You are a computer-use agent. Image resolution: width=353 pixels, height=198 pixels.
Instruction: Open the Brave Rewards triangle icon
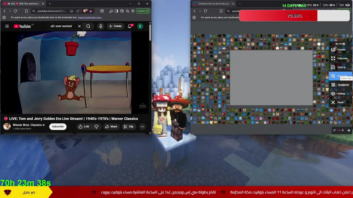(x=90, y=11)
